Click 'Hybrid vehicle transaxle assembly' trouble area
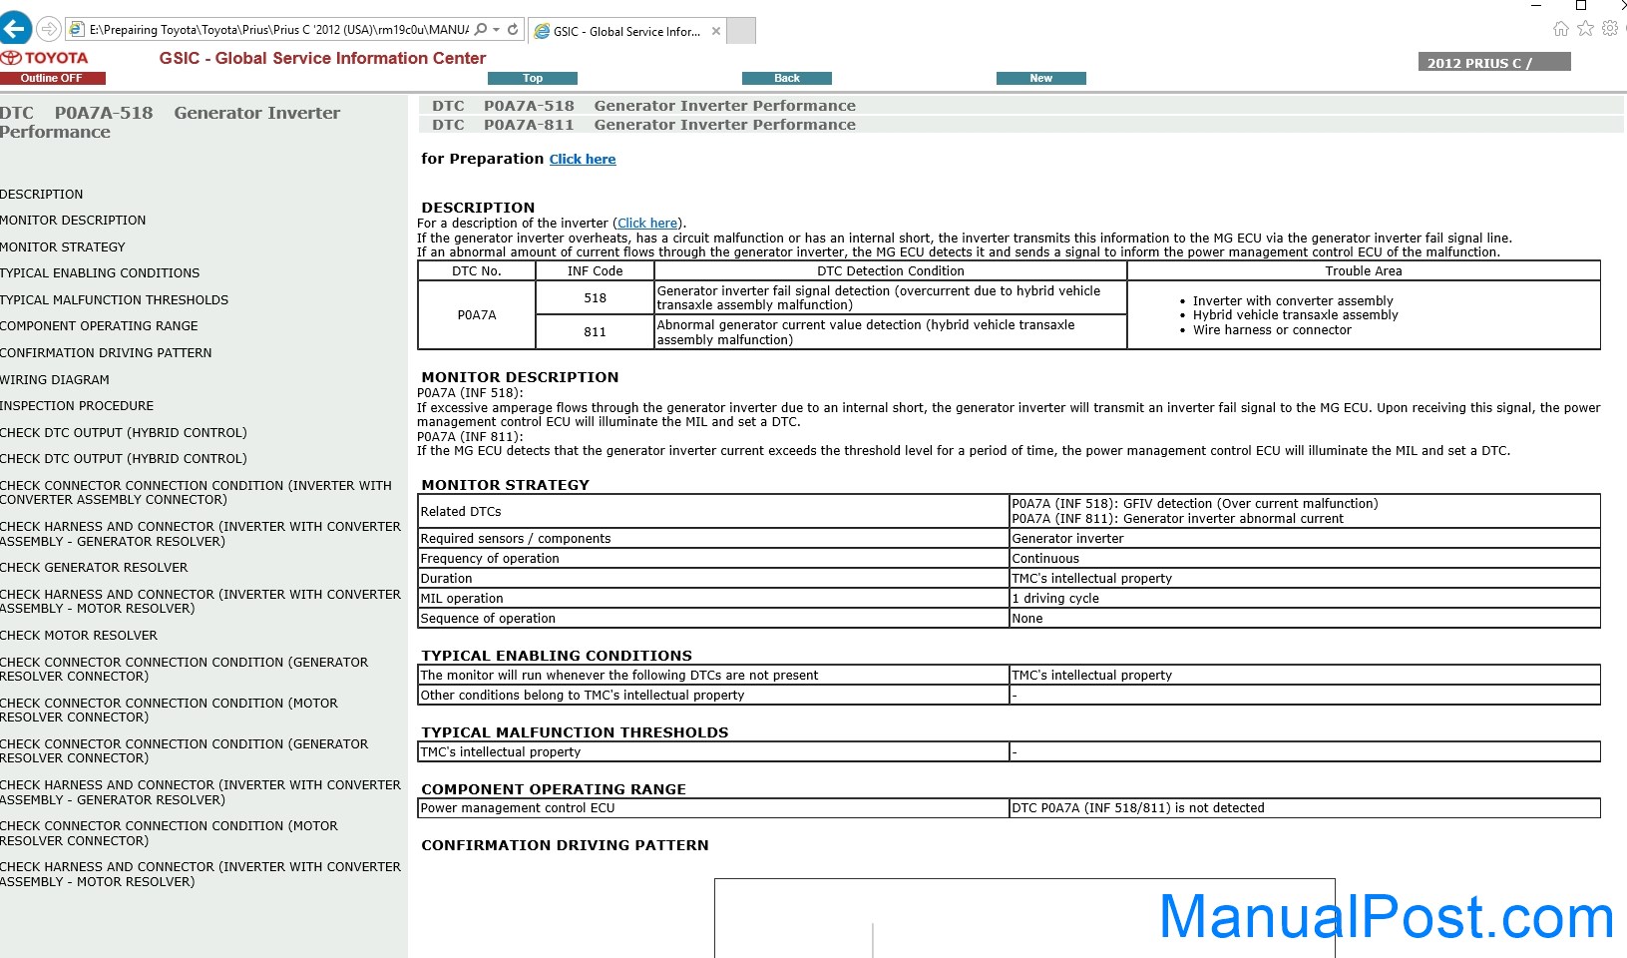The height and width of the screenshot is (958, 1627). tap(1296, 315)
